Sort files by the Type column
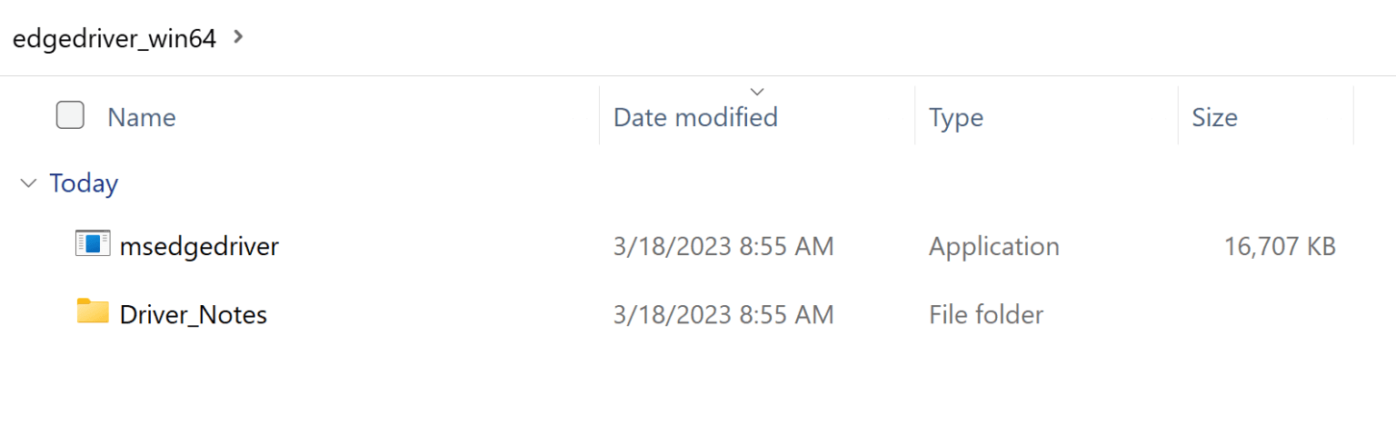The width and height of the screenshot is (1396, 434). (x=956, y=117)
